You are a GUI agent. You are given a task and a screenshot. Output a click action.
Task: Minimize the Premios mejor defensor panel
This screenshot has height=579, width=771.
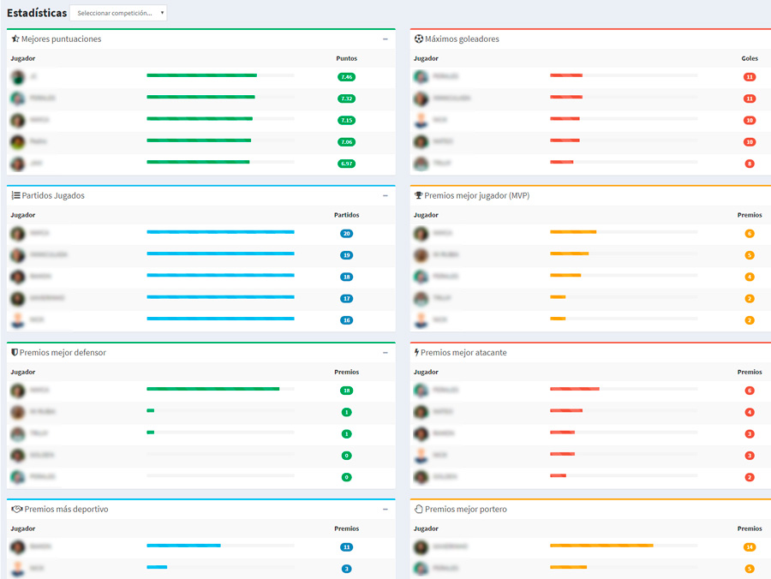385,353
